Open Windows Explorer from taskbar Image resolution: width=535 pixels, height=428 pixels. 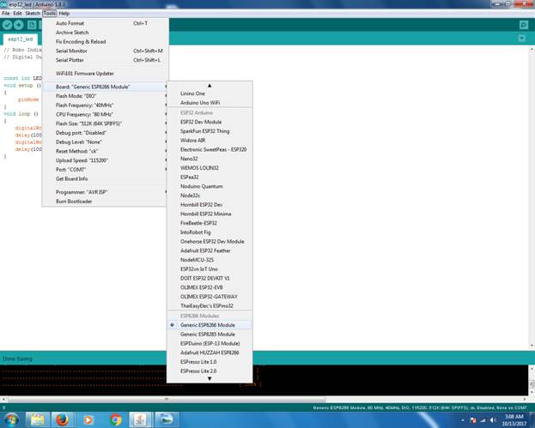pyautogui.click(x=38, y=419)
